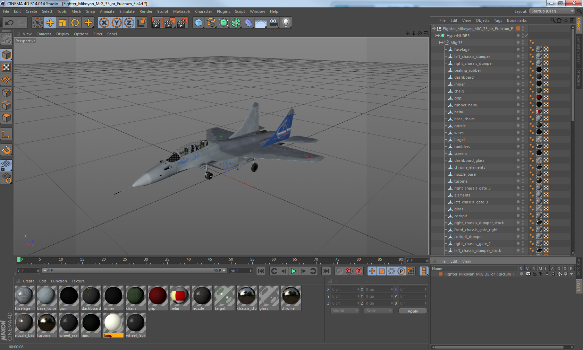Search objects with magnifier icon
The width and height of the screenshot is (583, 350).
[553, 20]
